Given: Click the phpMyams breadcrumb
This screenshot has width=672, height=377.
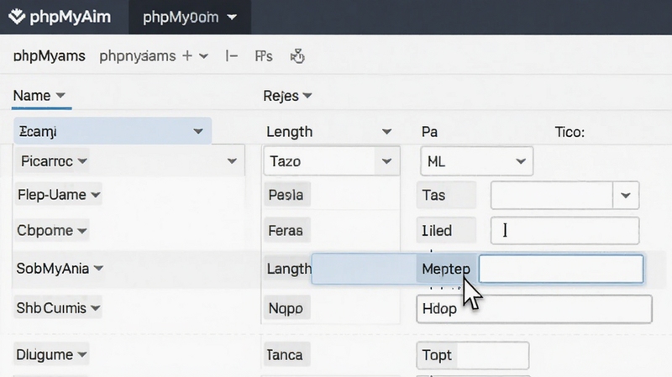Looking at the screenshot, I should pos(50,56).
